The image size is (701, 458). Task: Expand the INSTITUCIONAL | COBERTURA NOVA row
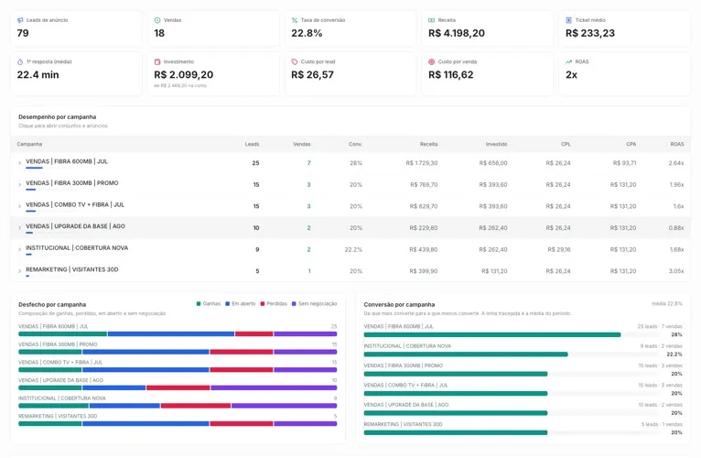[19, 249]
